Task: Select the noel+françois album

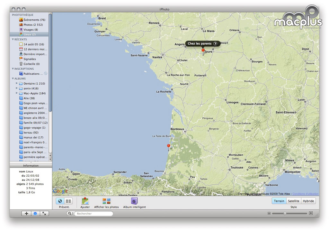Action: [x=33, y=142]
